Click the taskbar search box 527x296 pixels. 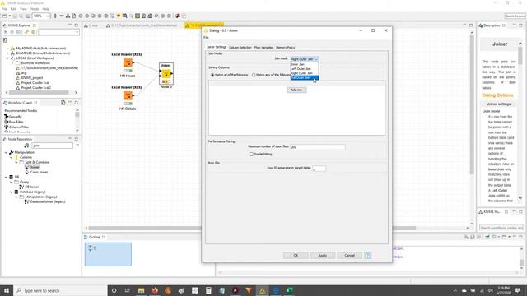click(x=60, y=290)
